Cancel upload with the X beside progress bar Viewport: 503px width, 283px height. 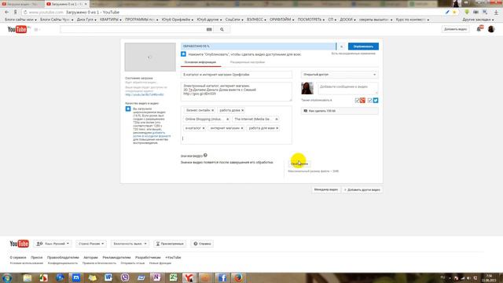click(x=341, y=46)
